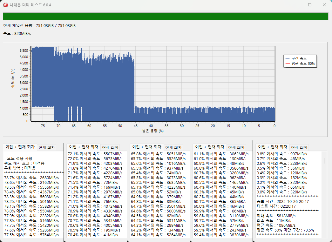Image resolution: width=332 pixels, height=242 pixels.
Task: Close the 나래온 더티 테스트 window
Action: [324, 5]
